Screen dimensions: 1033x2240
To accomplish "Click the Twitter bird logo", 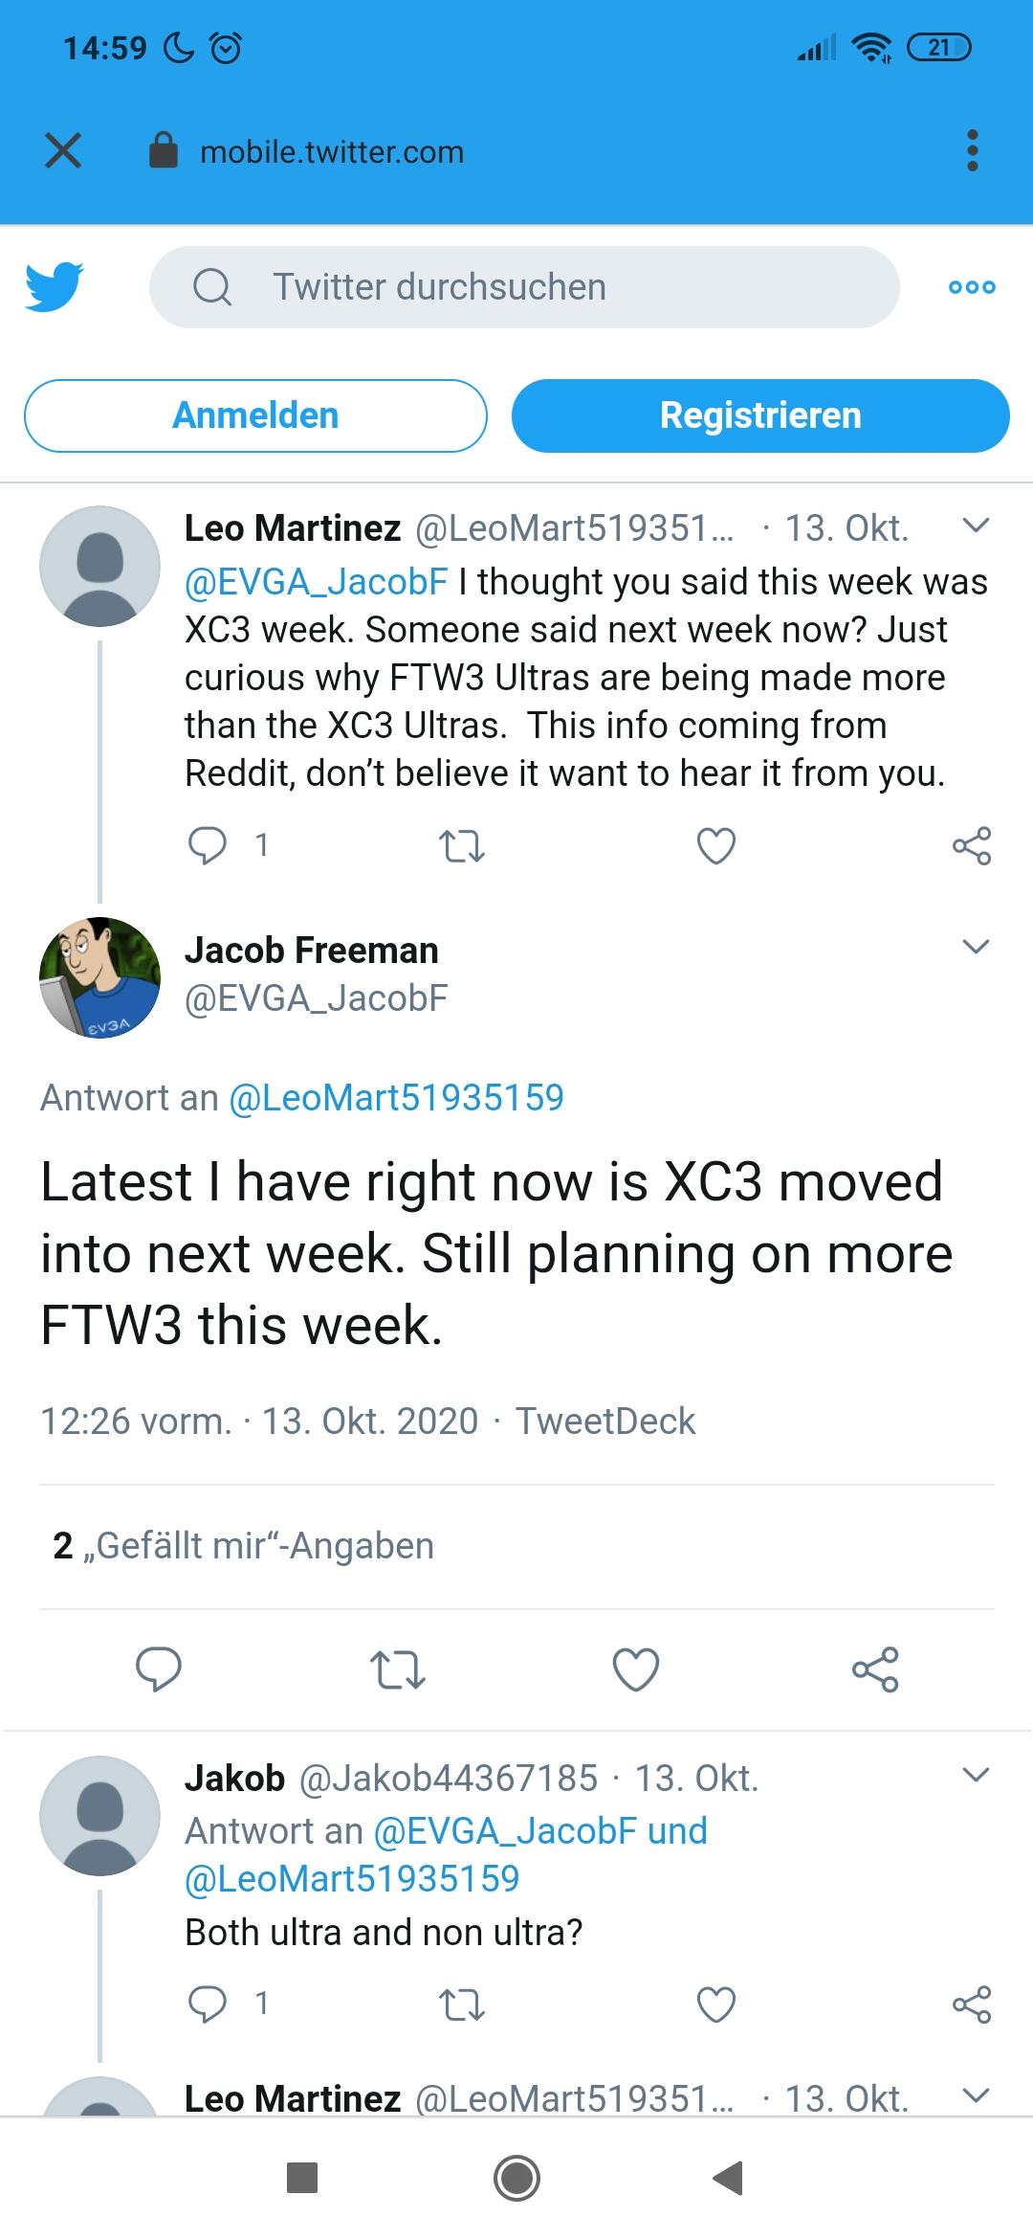I will [55, 286].
